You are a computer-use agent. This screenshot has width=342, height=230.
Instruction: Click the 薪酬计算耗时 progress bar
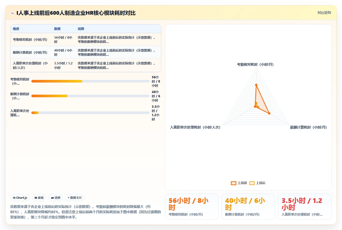pyautogui.click(x=90, y=96)
